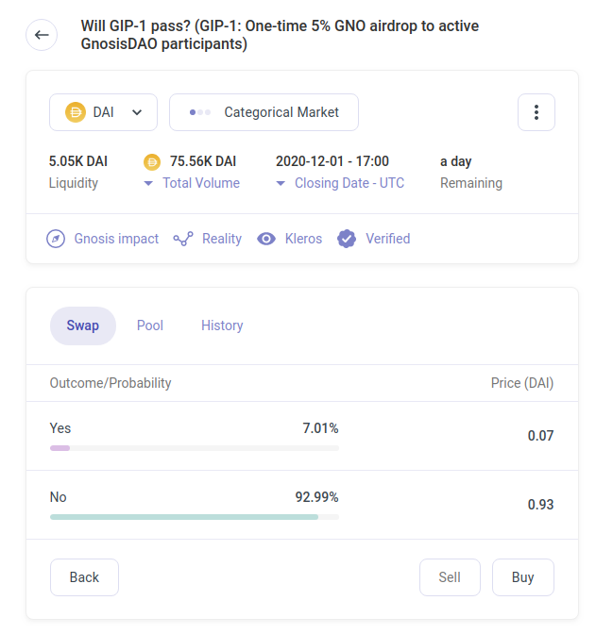The width and height of the screenshot is (596, 634).
Task: Go back using the arrow icon
Action: 42,35
